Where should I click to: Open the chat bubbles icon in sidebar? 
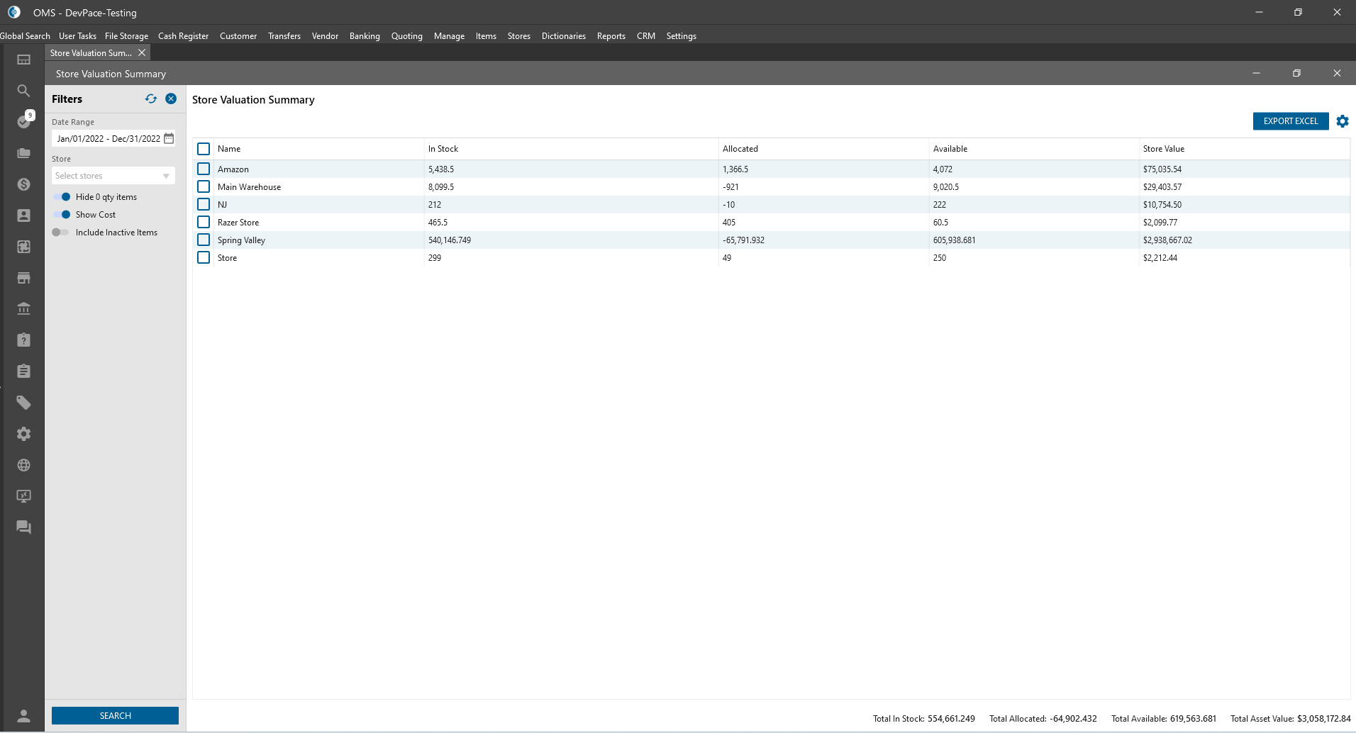pos(23,527)
